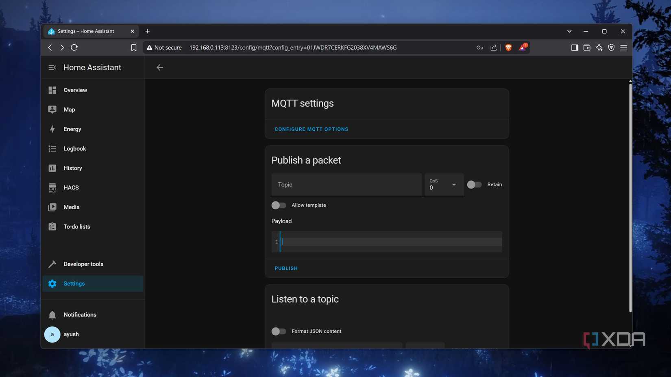Enable the Allow template switch
The width and height of the screenshot is (671, 377).
click(279, 205)
